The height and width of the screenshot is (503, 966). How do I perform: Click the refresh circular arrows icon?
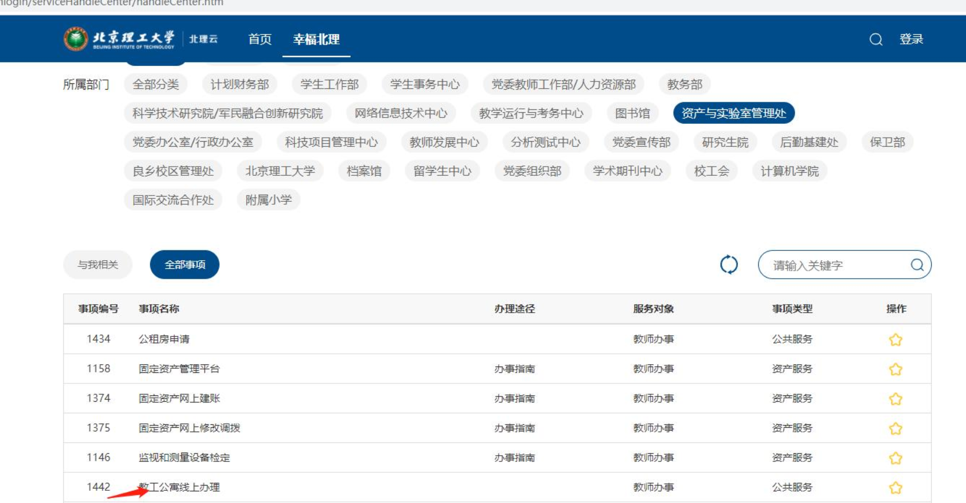click(729, 265)
